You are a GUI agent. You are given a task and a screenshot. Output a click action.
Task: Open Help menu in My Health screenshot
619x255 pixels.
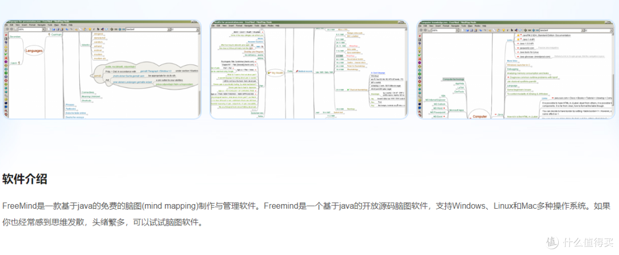277,26
